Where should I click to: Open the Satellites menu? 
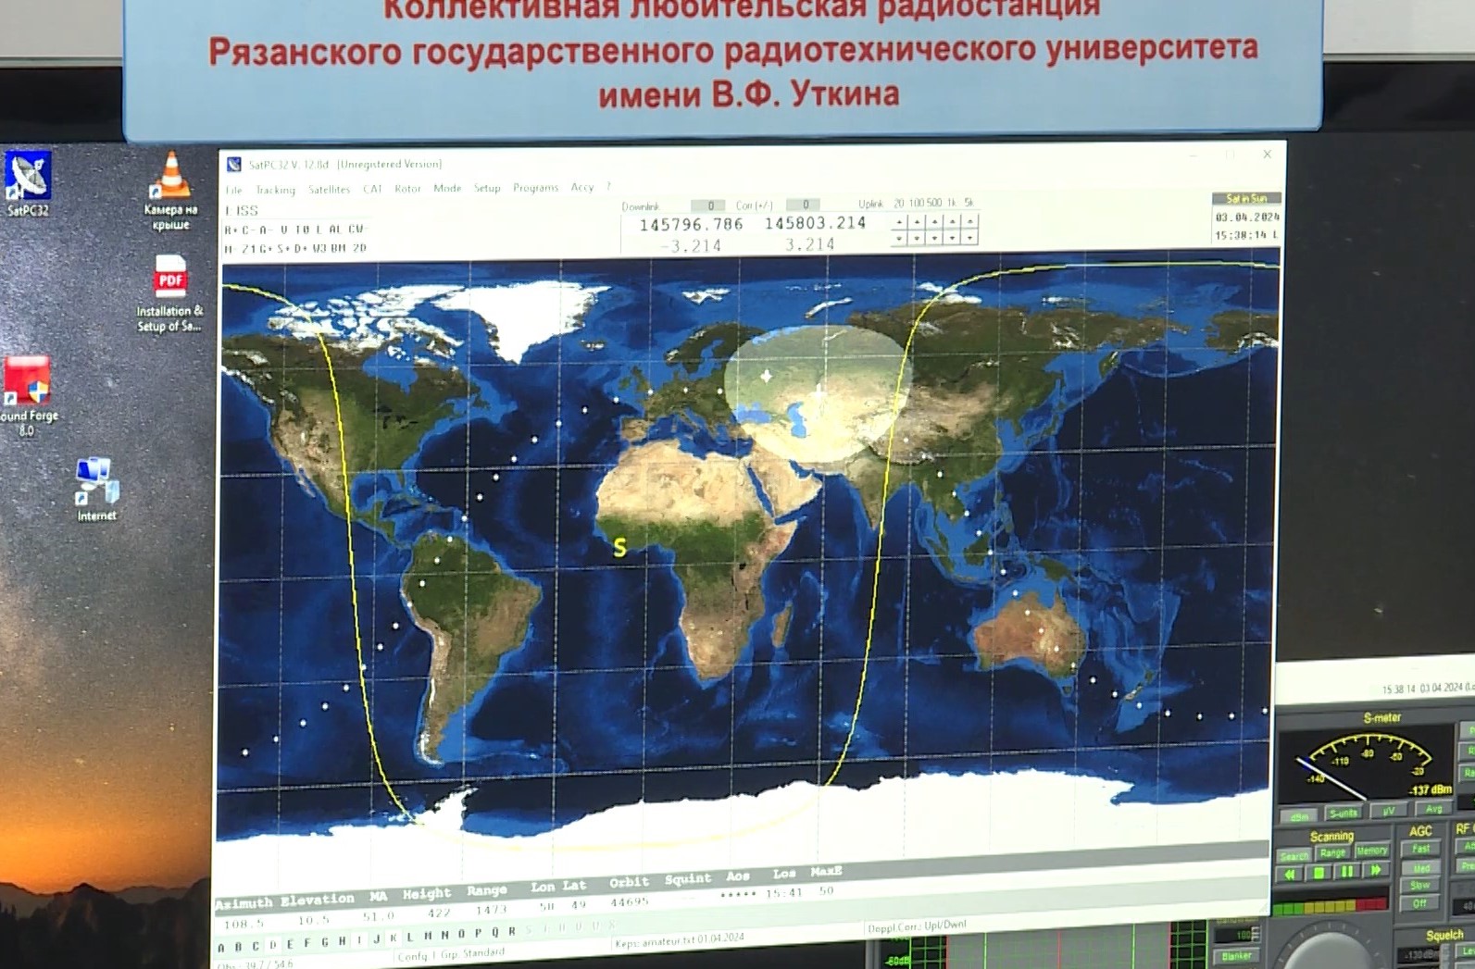point(330,189)
